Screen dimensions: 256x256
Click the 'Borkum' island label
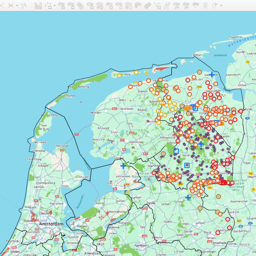pos(197,55)
